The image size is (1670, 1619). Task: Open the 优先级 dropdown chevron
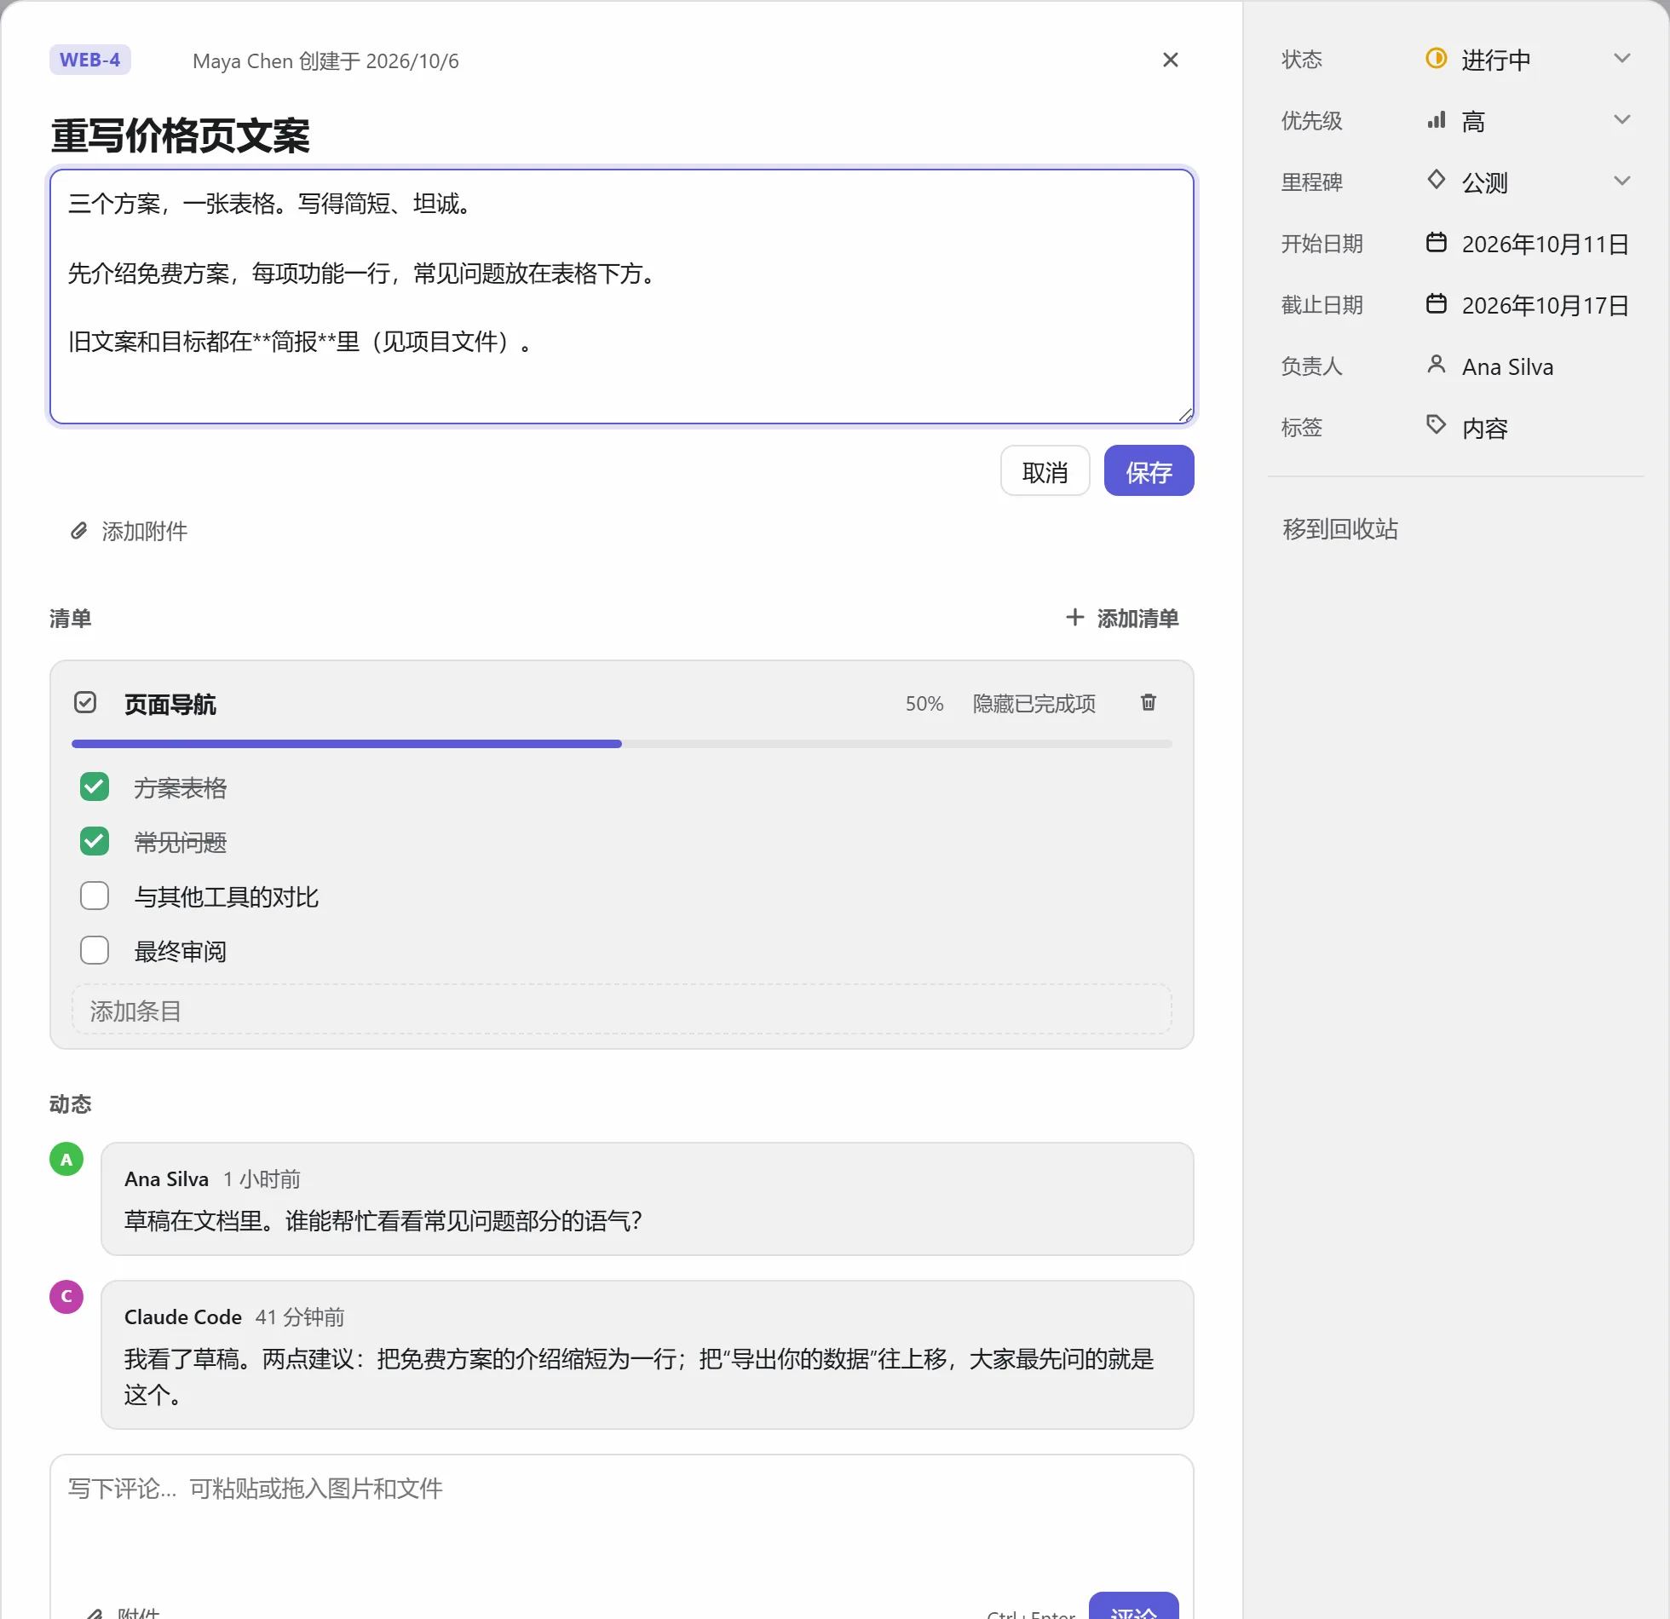pos(1621,120)
